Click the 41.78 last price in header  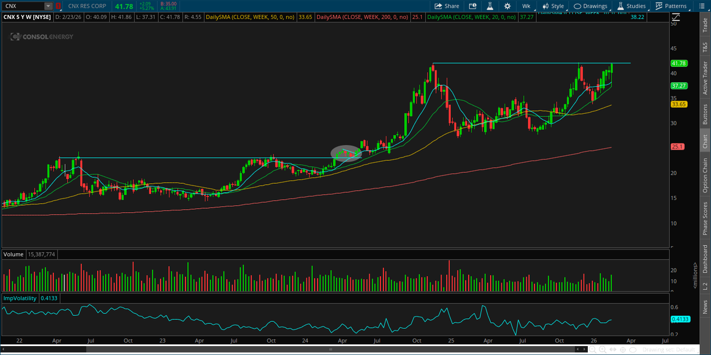tap(124, 6)
